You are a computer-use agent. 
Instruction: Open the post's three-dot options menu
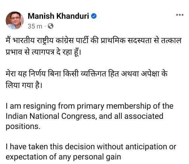[x=180, y=15]
